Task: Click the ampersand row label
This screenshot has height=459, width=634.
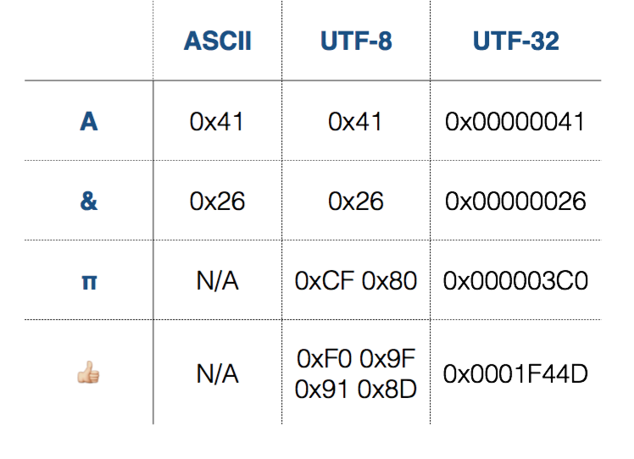Action: (x=88, y=202)
